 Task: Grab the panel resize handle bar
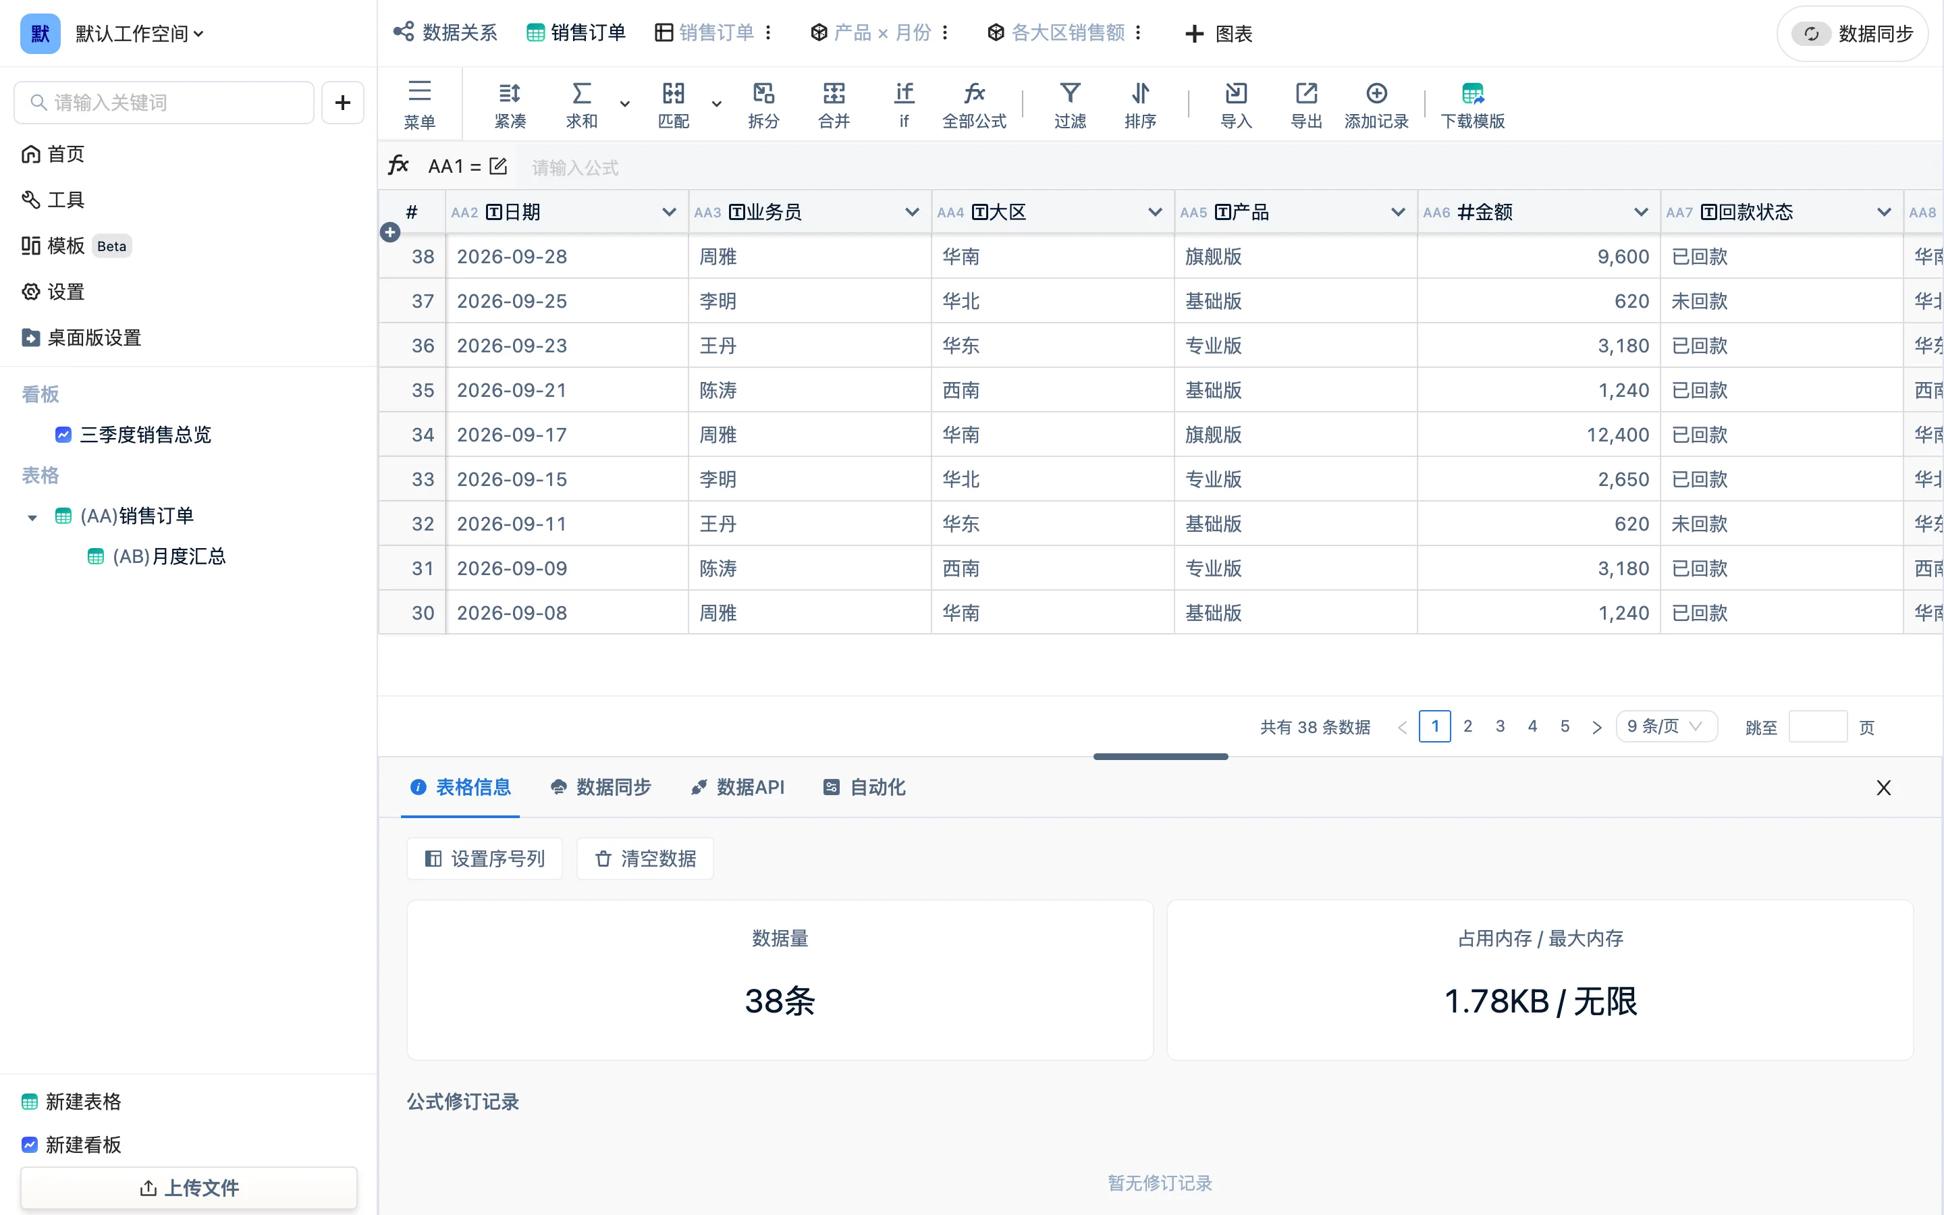pyautogui.click(x=1160, y=756)
